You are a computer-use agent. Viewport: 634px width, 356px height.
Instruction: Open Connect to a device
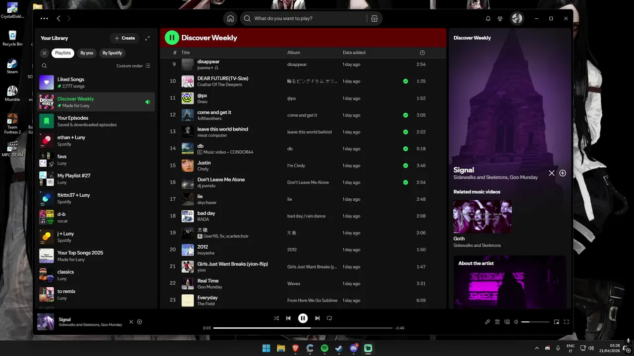click(x=507, y=322)
